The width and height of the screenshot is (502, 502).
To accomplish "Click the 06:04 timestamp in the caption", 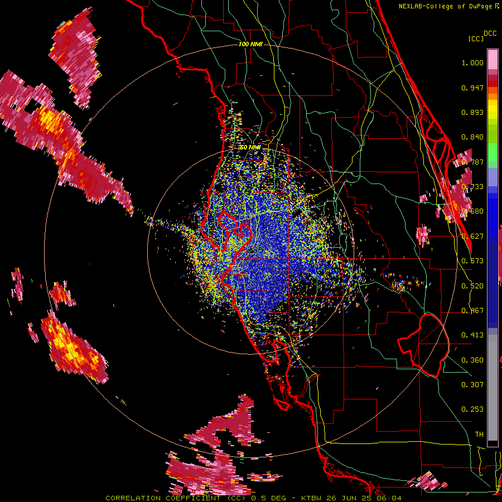I will (389, 498).
